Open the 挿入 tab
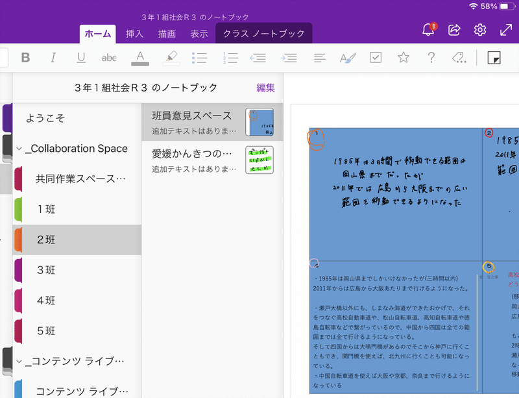Screen dimensions: 519x398 134,34
